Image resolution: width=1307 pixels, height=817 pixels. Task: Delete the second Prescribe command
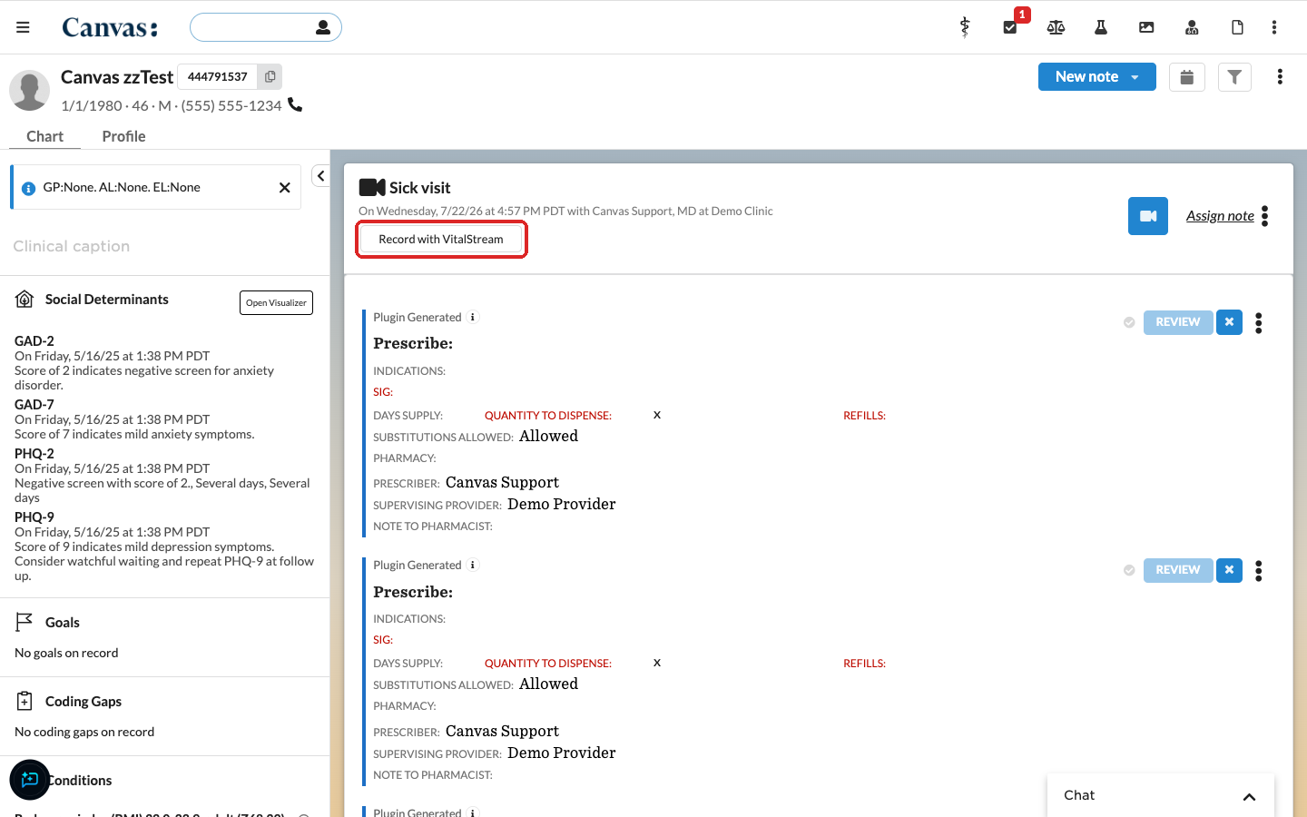tap(1229, 570)
